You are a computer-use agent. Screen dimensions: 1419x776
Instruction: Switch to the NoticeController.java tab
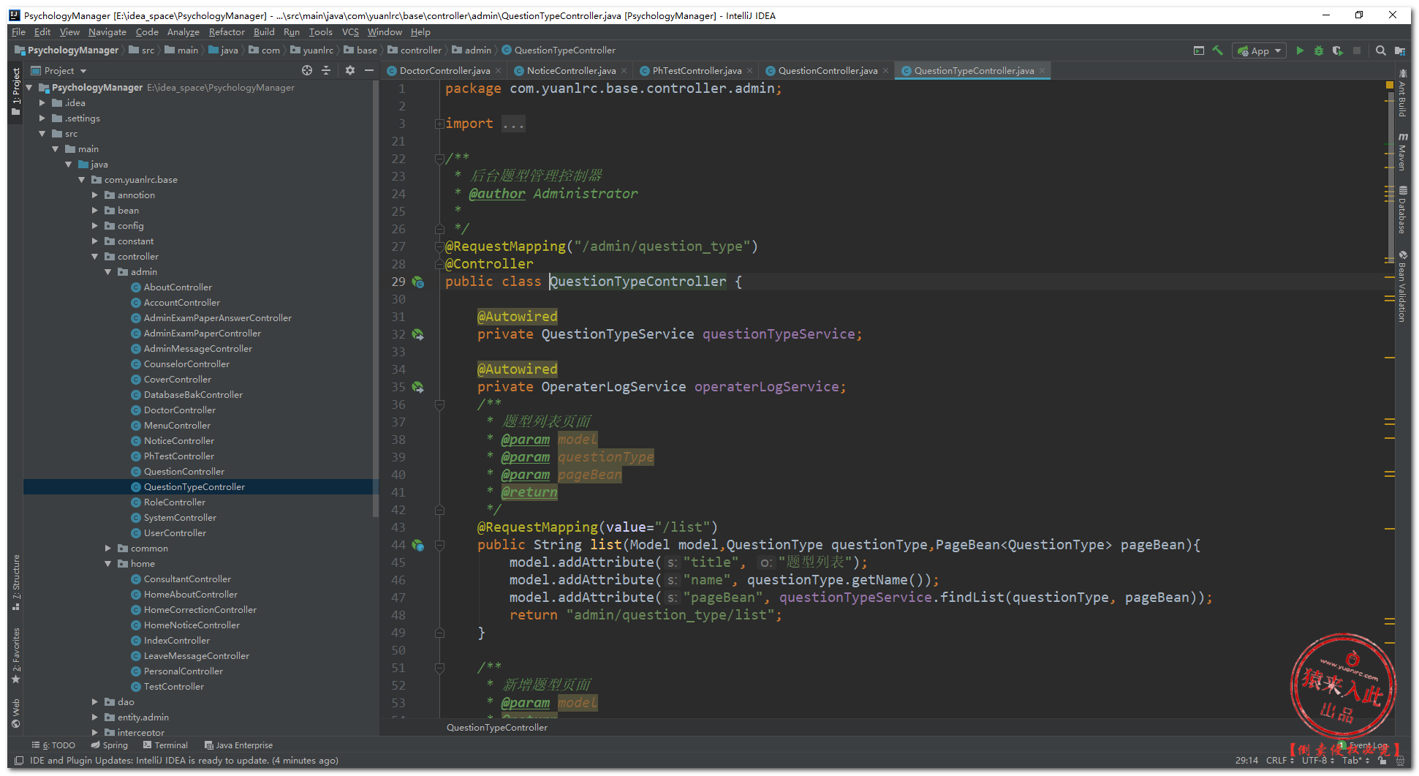[570, 71]
